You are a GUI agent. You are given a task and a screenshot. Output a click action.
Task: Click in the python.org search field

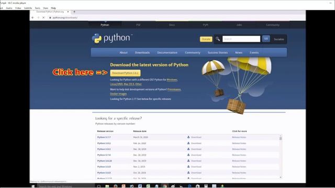tap(241, 39)
